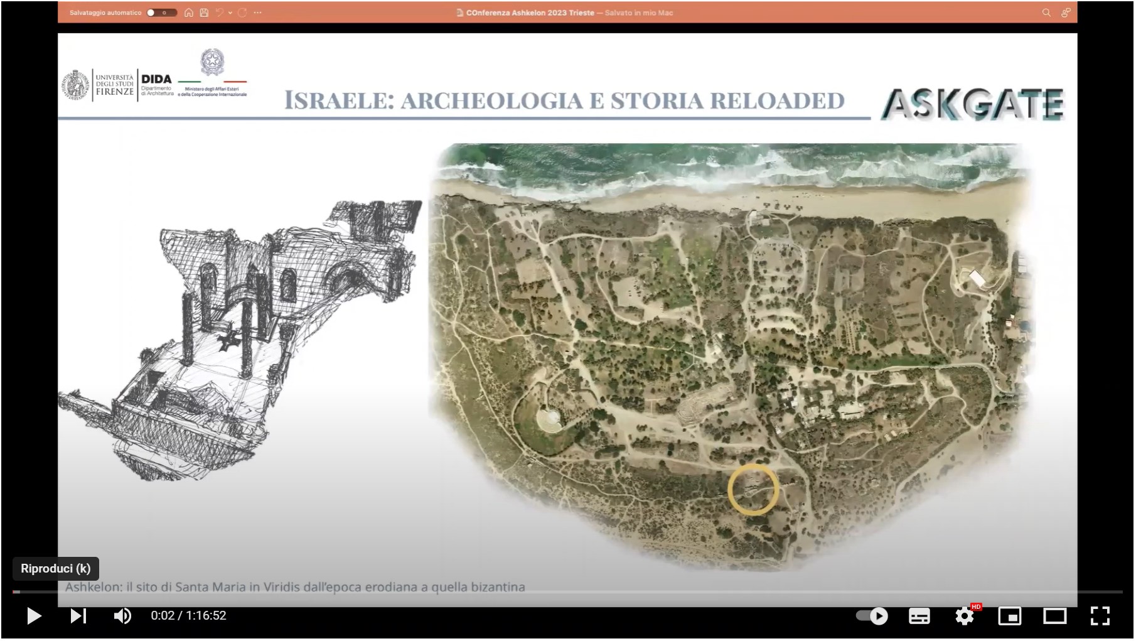The height and width of the screenshot is (641, 1136).
Task: Click the slide title Israele: Archeologia e Storia Reloaded
Action: coord(564,100)
